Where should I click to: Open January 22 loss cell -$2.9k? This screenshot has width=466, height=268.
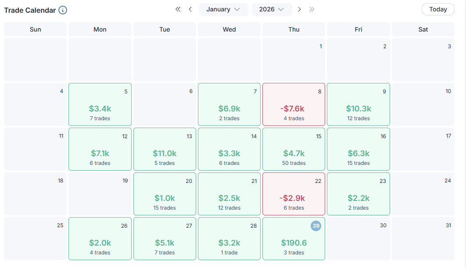coord(294,194)
